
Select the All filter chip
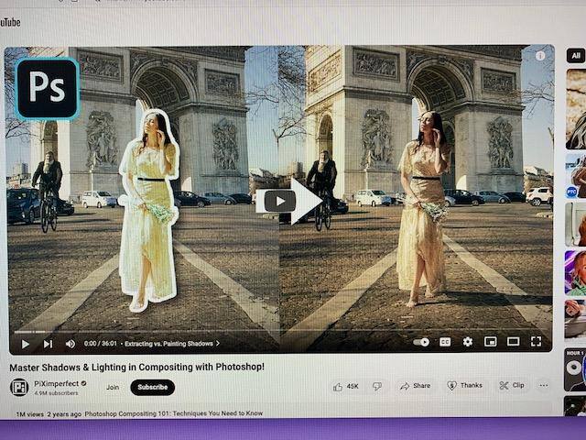coord(576,55)
